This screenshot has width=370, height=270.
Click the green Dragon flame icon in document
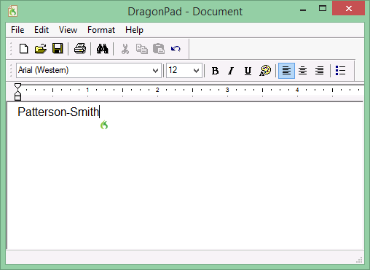(x=104, y=125)
